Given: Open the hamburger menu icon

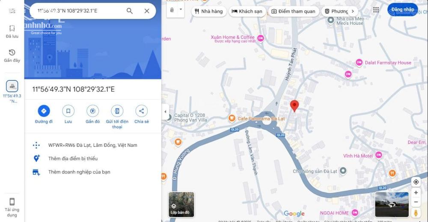Looking at the screenshot, I should (x=12, y=11).
